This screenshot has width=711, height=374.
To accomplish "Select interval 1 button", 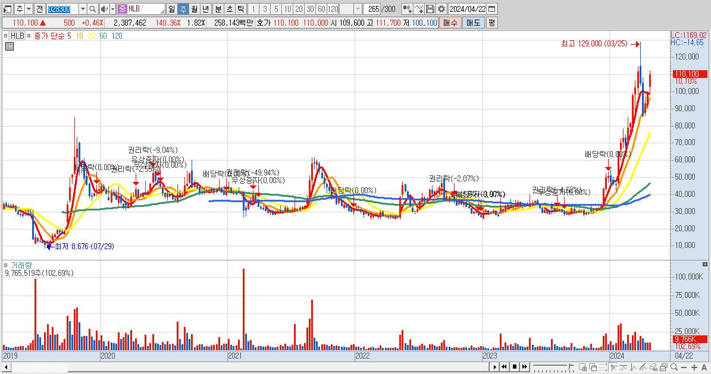I will point(253,9).
